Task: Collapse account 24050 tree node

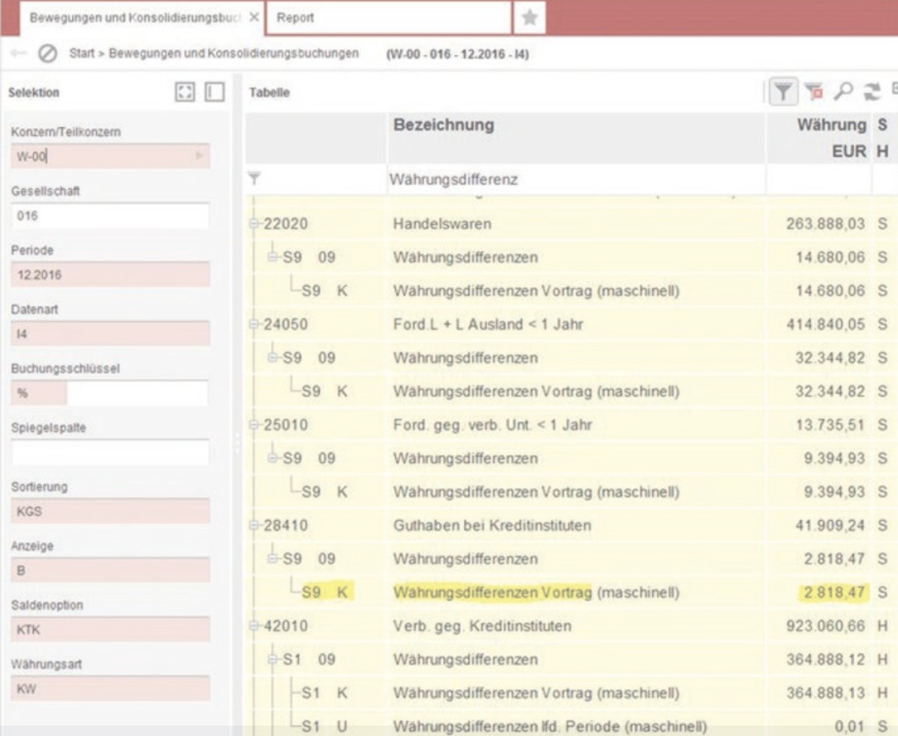Action: 255,324
